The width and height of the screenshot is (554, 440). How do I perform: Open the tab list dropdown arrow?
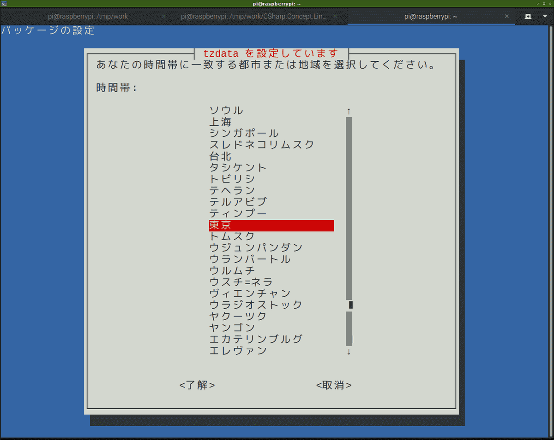click(545, 16)
